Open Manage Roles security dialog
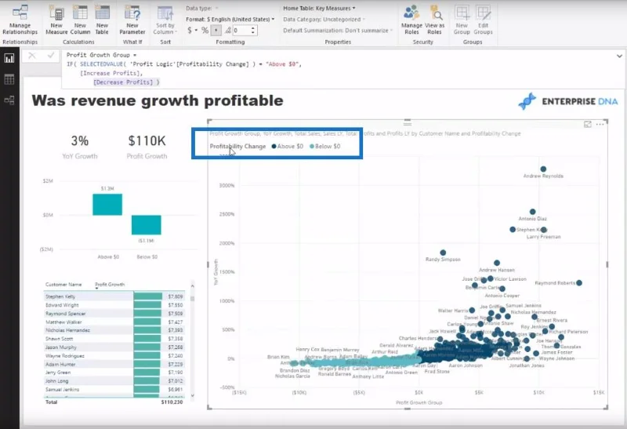This screenshot has height=429, width=627. [411, 20]
